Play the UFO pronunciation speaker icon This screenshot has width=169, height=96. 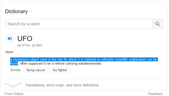[10, 39]
